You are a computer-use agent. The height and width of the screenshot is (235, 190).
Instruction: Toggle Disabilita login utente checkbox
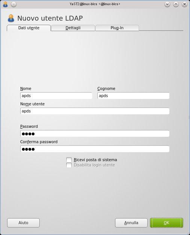point(69,165)
